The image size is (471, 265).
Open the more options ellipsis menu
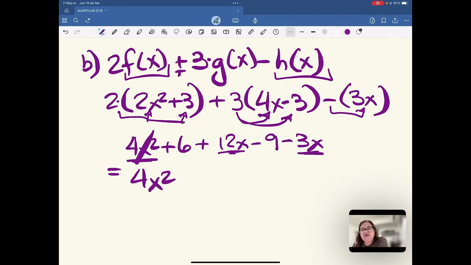click(407, 21)
